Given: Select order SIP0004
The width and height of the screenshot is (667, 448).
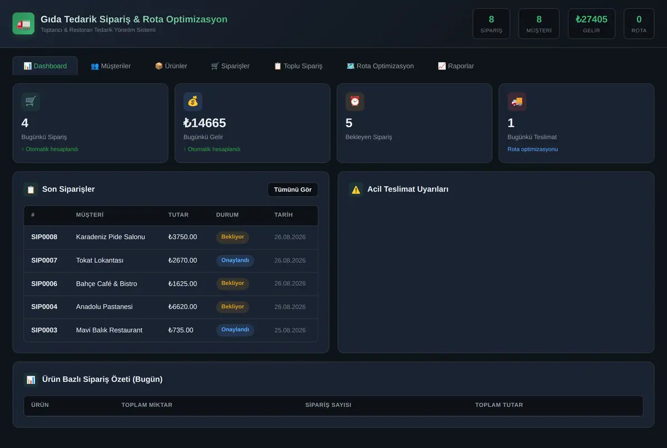Looking at the screenshot, I should coord(44,307).
